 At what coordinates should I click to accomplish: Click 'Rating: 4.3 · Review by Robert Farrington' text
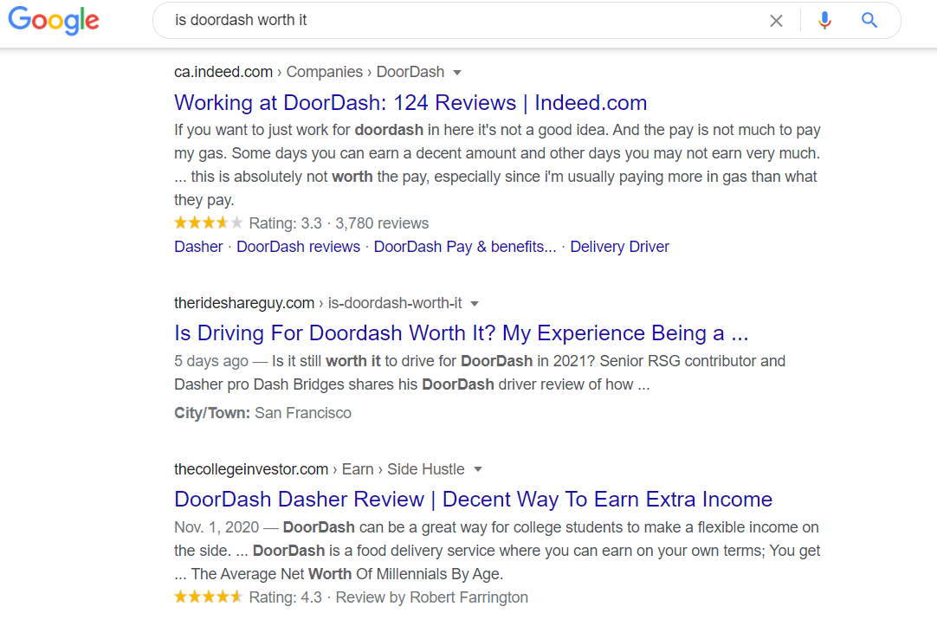pos(389,597)
